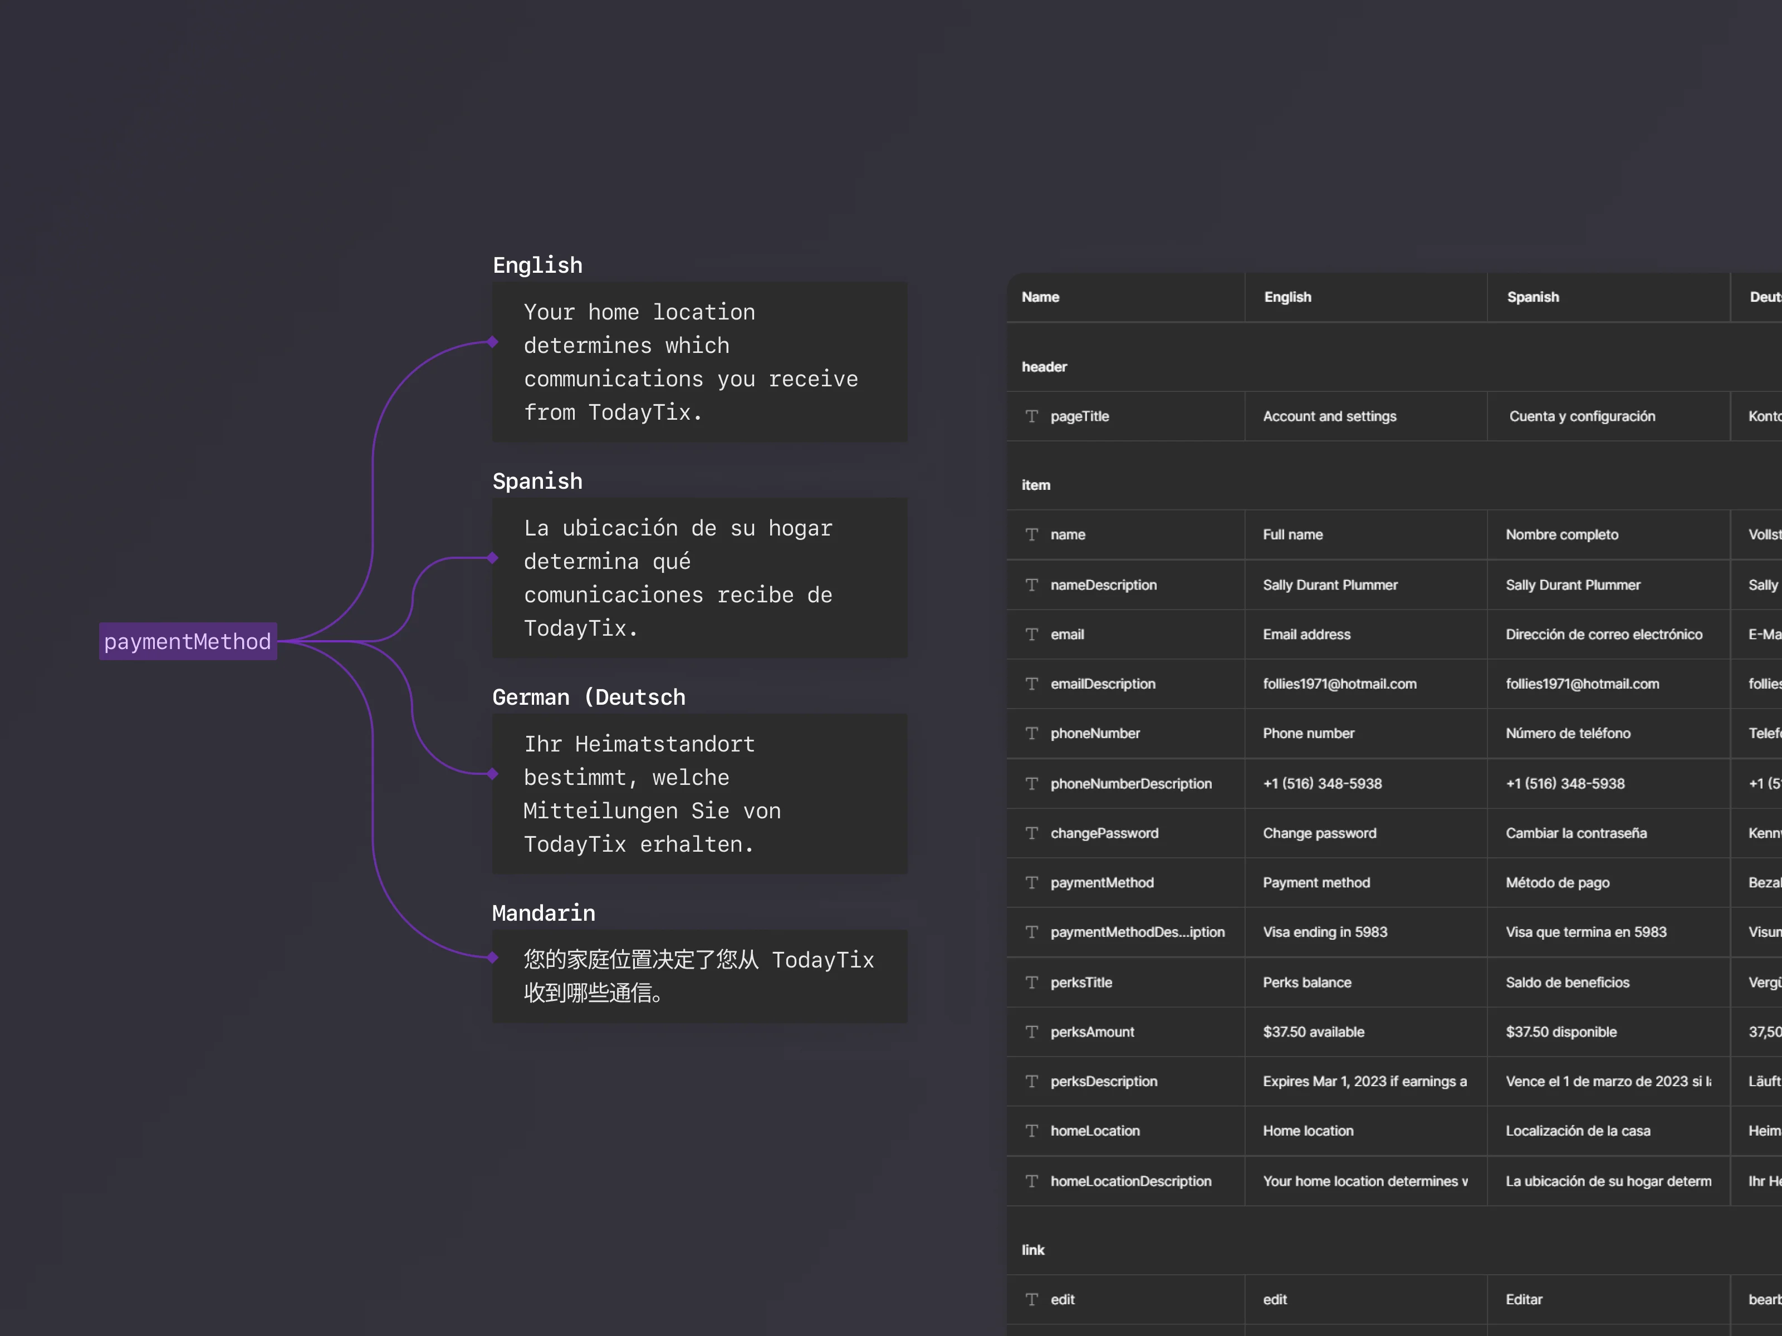
Task: Click the text icon beside pageTitle
Action: (1031, 416)
